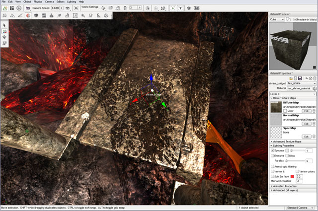Click the play game button in toolbar
Image resolution: width=318 pixels, height=211 pixels.
pyautogui.click(x=19, y=8)
